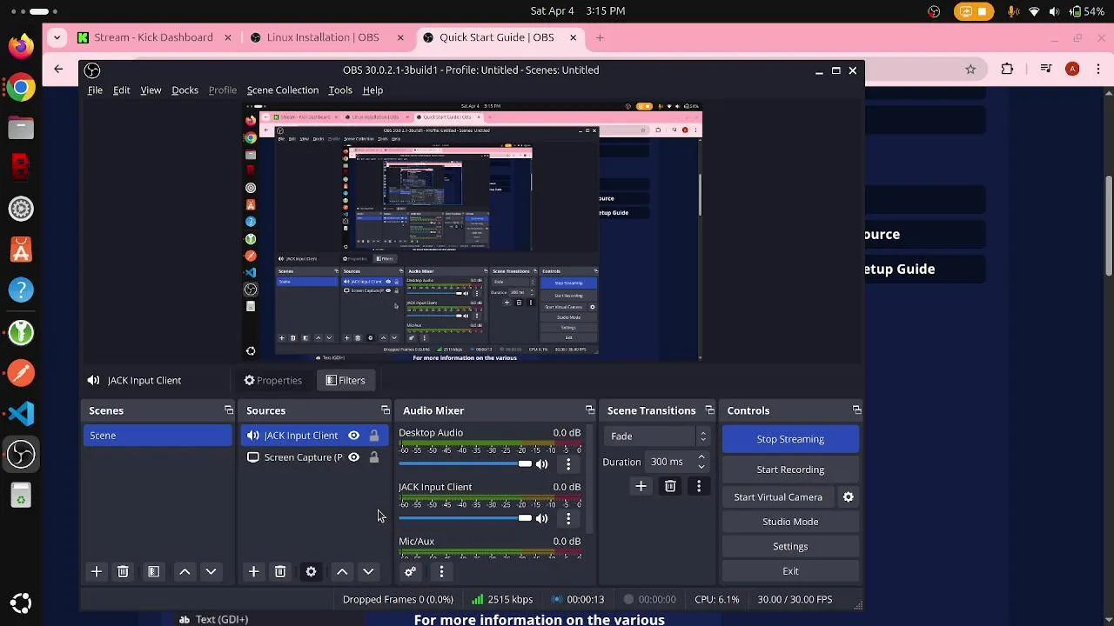Screen dimensions: 1114x626
Task: Open Fade transition dropdown
Action: [658, 436]
